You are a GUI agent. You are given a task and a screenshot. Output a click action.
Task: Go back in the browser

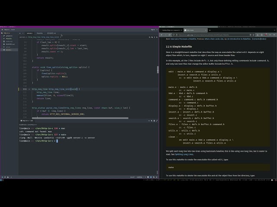coord(161,35)
